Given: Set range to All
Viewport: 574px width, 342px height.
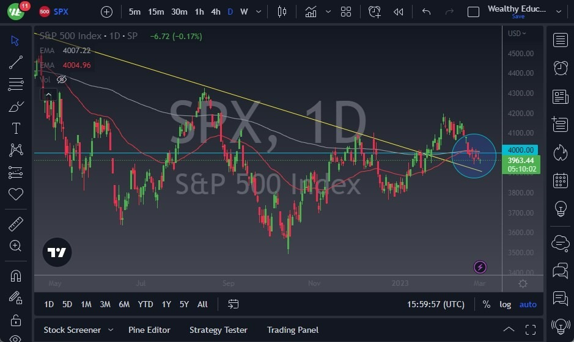Looking at the screenshot, I should point(202,304).
